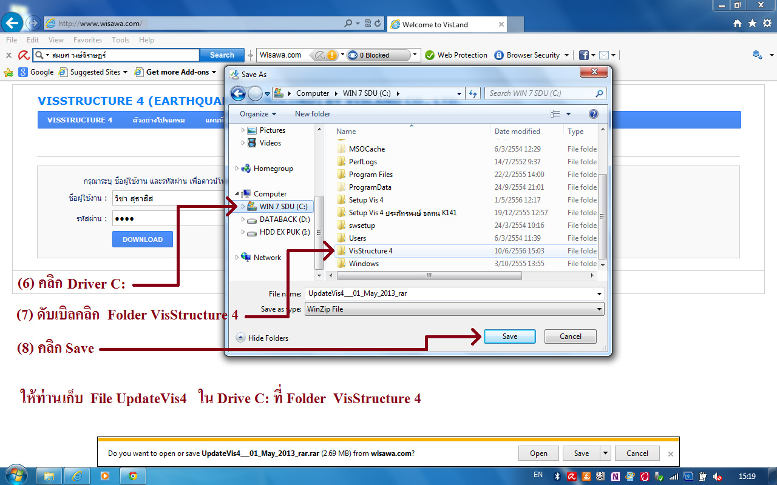Open the view options dropdown arrow

click(x=569, y=114)
